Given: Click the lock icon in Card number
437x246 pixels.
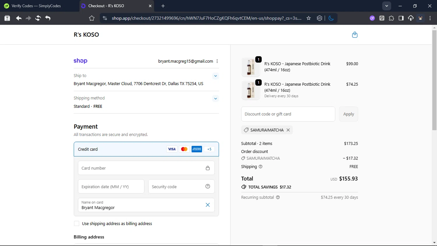Looking at the screenshot, I should click(208, 168).
